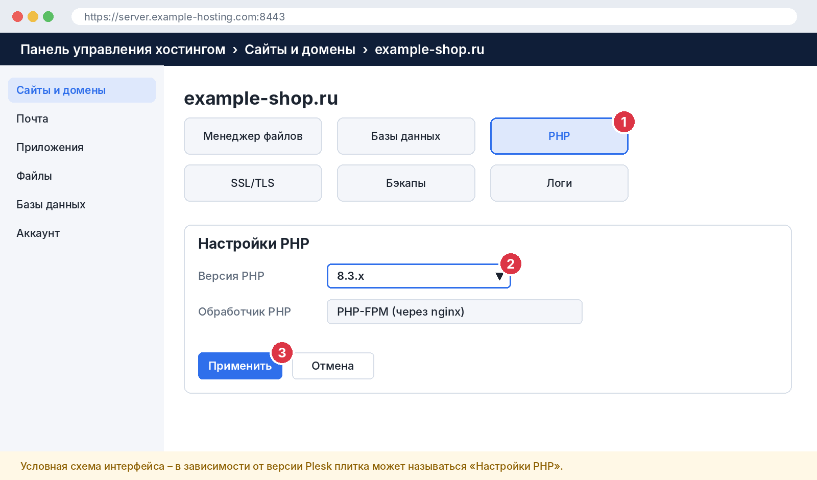
Task: Select Сайты и домены in sidebar
Action: (x=82, y=90)
